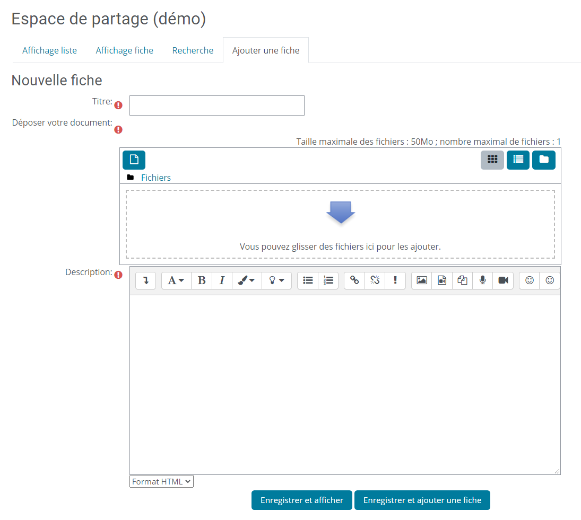581x520 pixels.
Task: Click the exclamation mark toolbar icon
Action: click(395, 280)
